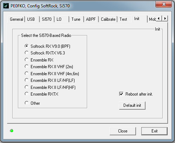
Task: Open the Tune tab
Action: tap(76, 19)
